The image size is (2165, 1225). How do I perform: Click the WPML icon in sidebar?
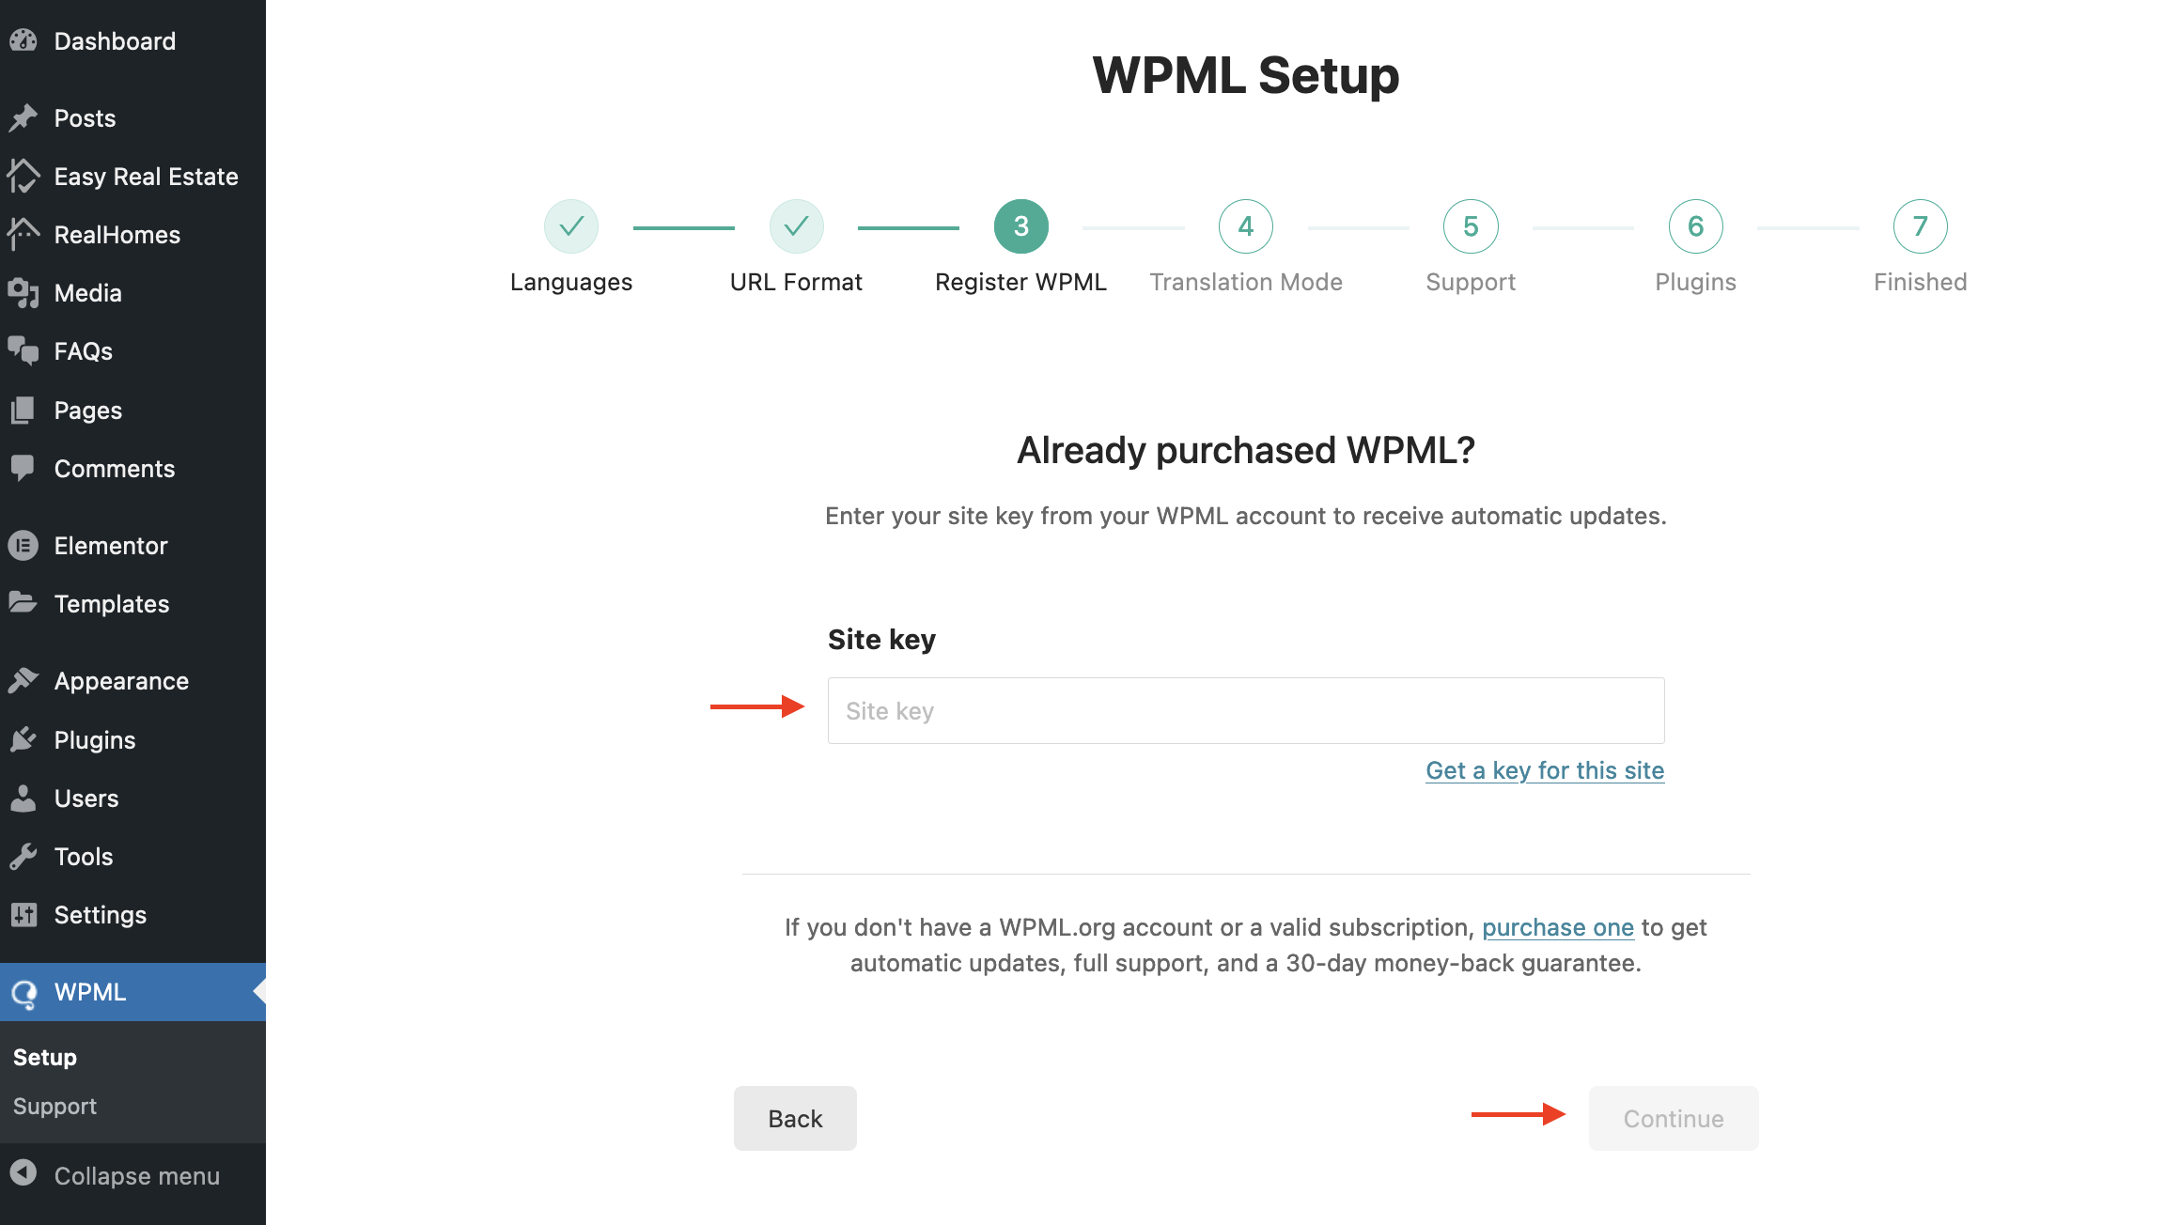25,992
